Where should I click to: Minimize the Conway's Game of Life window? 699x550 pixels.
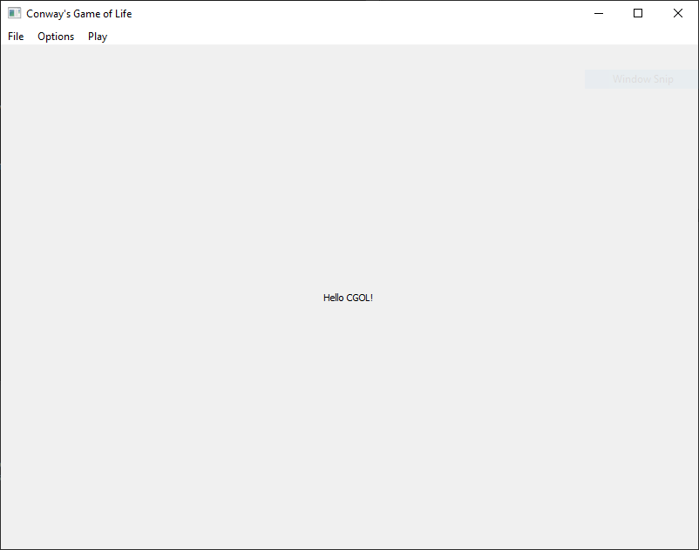coord(599,14)
